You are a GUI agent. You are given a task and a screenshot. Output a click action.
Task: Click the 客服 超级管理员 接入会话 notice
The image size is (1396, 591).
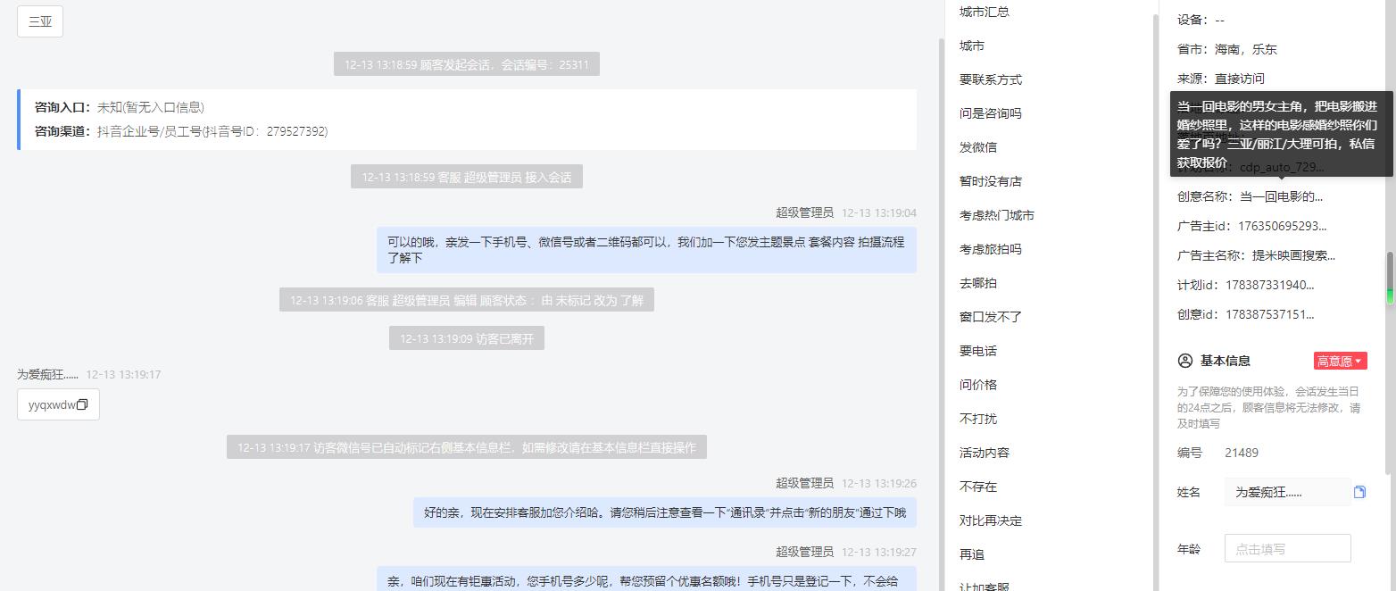[466, 177]
